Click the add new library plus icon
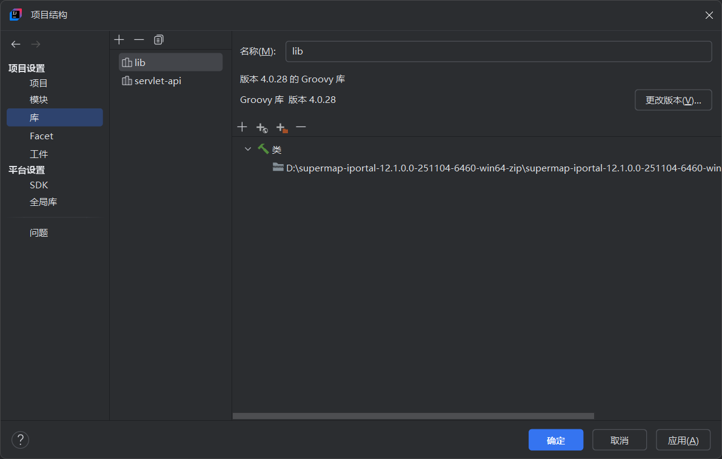Screen dimensions: 722x459 coord(119,40)
